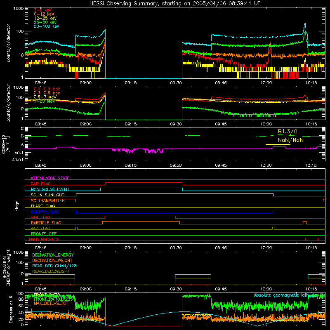Click the B1.3/0 flare class annotation

point(288,132)
